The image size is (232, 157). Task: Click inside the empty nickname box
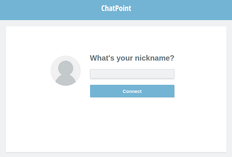[132, 74]
